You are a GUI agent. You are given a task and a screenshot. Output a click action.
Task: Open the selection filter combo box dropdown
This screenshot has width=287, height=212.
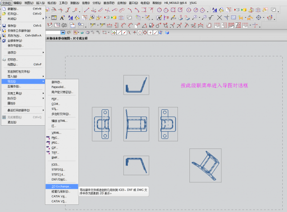[63, 32]
